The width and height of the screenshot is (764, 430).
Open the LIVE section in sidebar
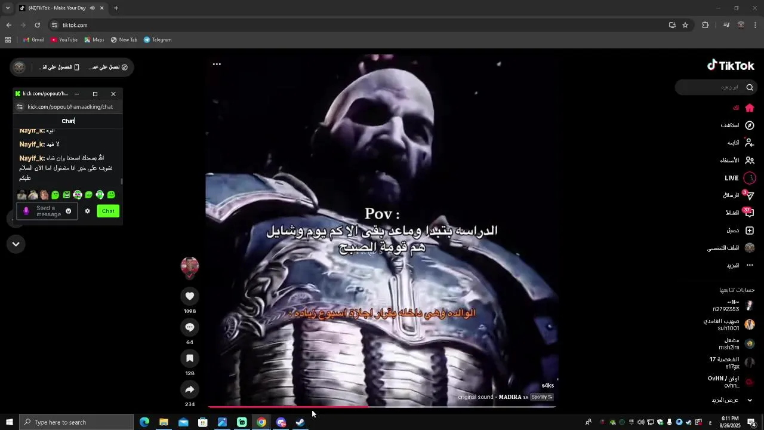(x=740, y=178)
